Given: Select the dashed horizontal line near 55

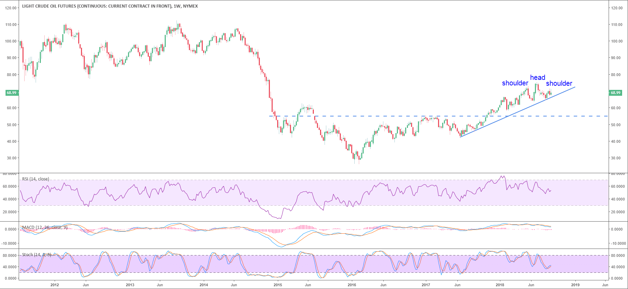Looking at the screenshot, I should click(x=381, y=116).
